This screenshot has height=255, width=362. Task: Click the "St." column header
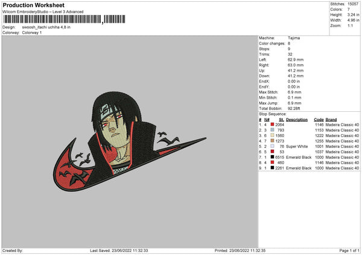[281, 120]
